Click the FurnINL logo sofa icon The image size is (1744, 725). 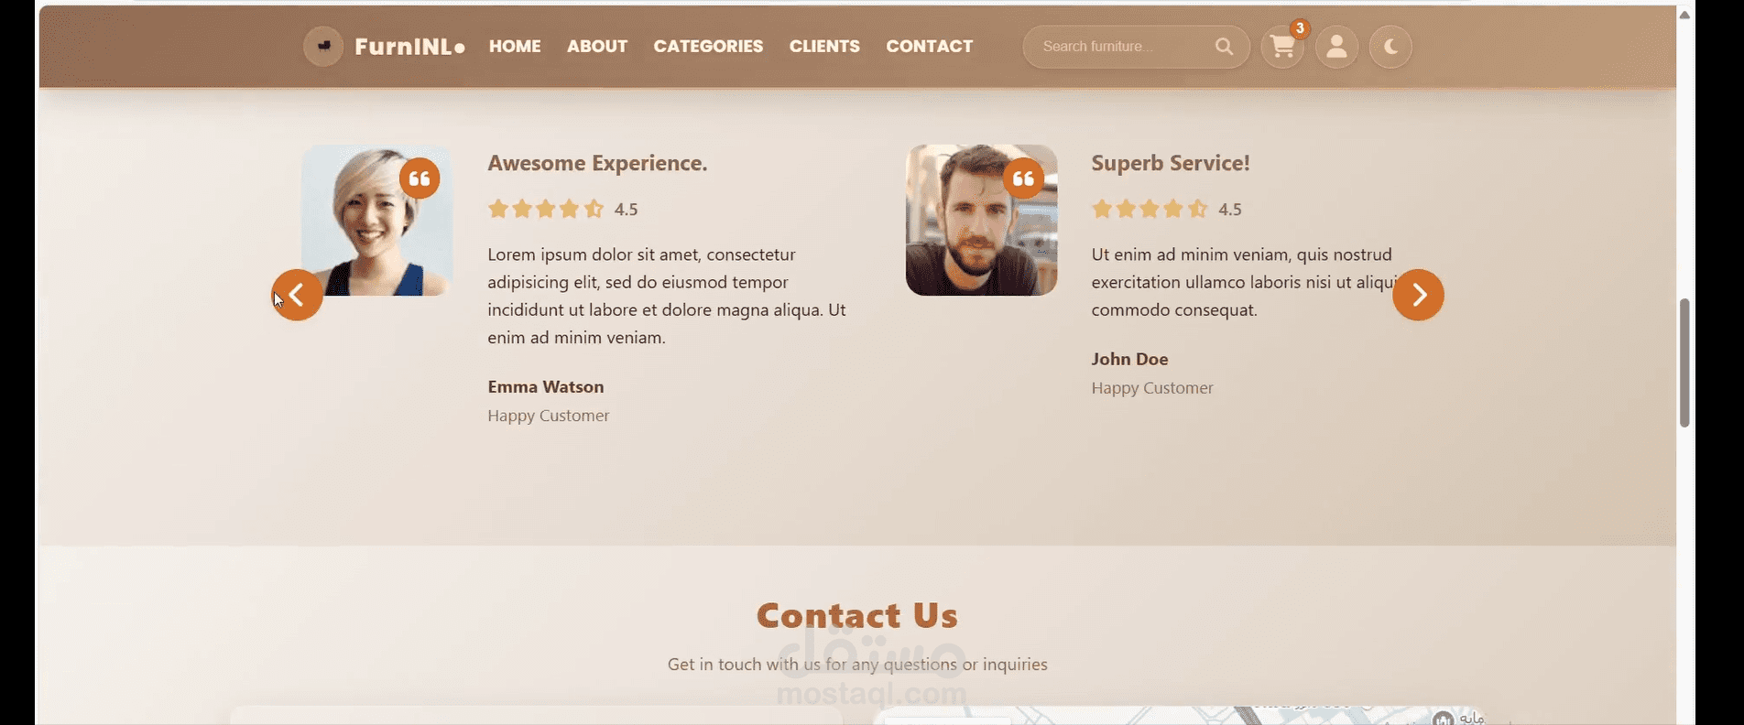pos(323,46)
